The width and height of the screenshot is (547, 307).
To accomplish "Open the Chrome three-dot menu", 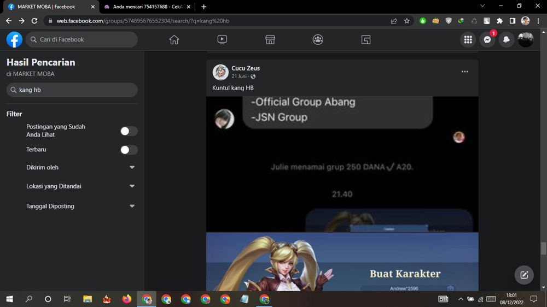I will (x=538, y=21).
